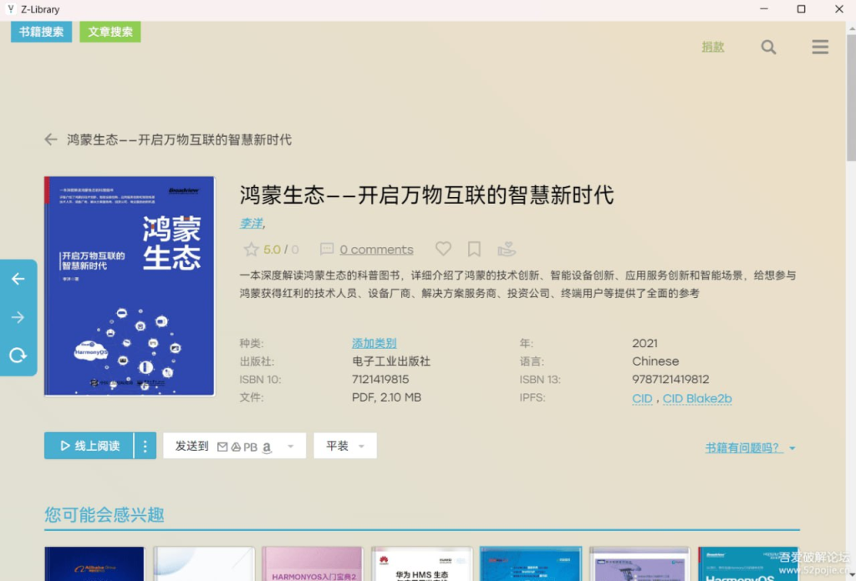
Task: Open the Z-Library app icon in the title bar
Action: (x=10, y=9)
